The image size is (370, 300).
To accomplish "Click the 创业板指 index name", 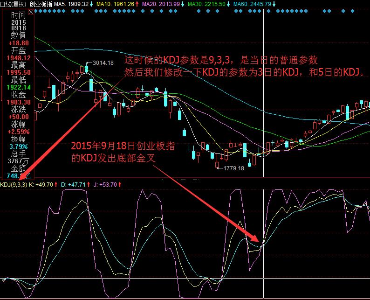I will pos(41,4).
